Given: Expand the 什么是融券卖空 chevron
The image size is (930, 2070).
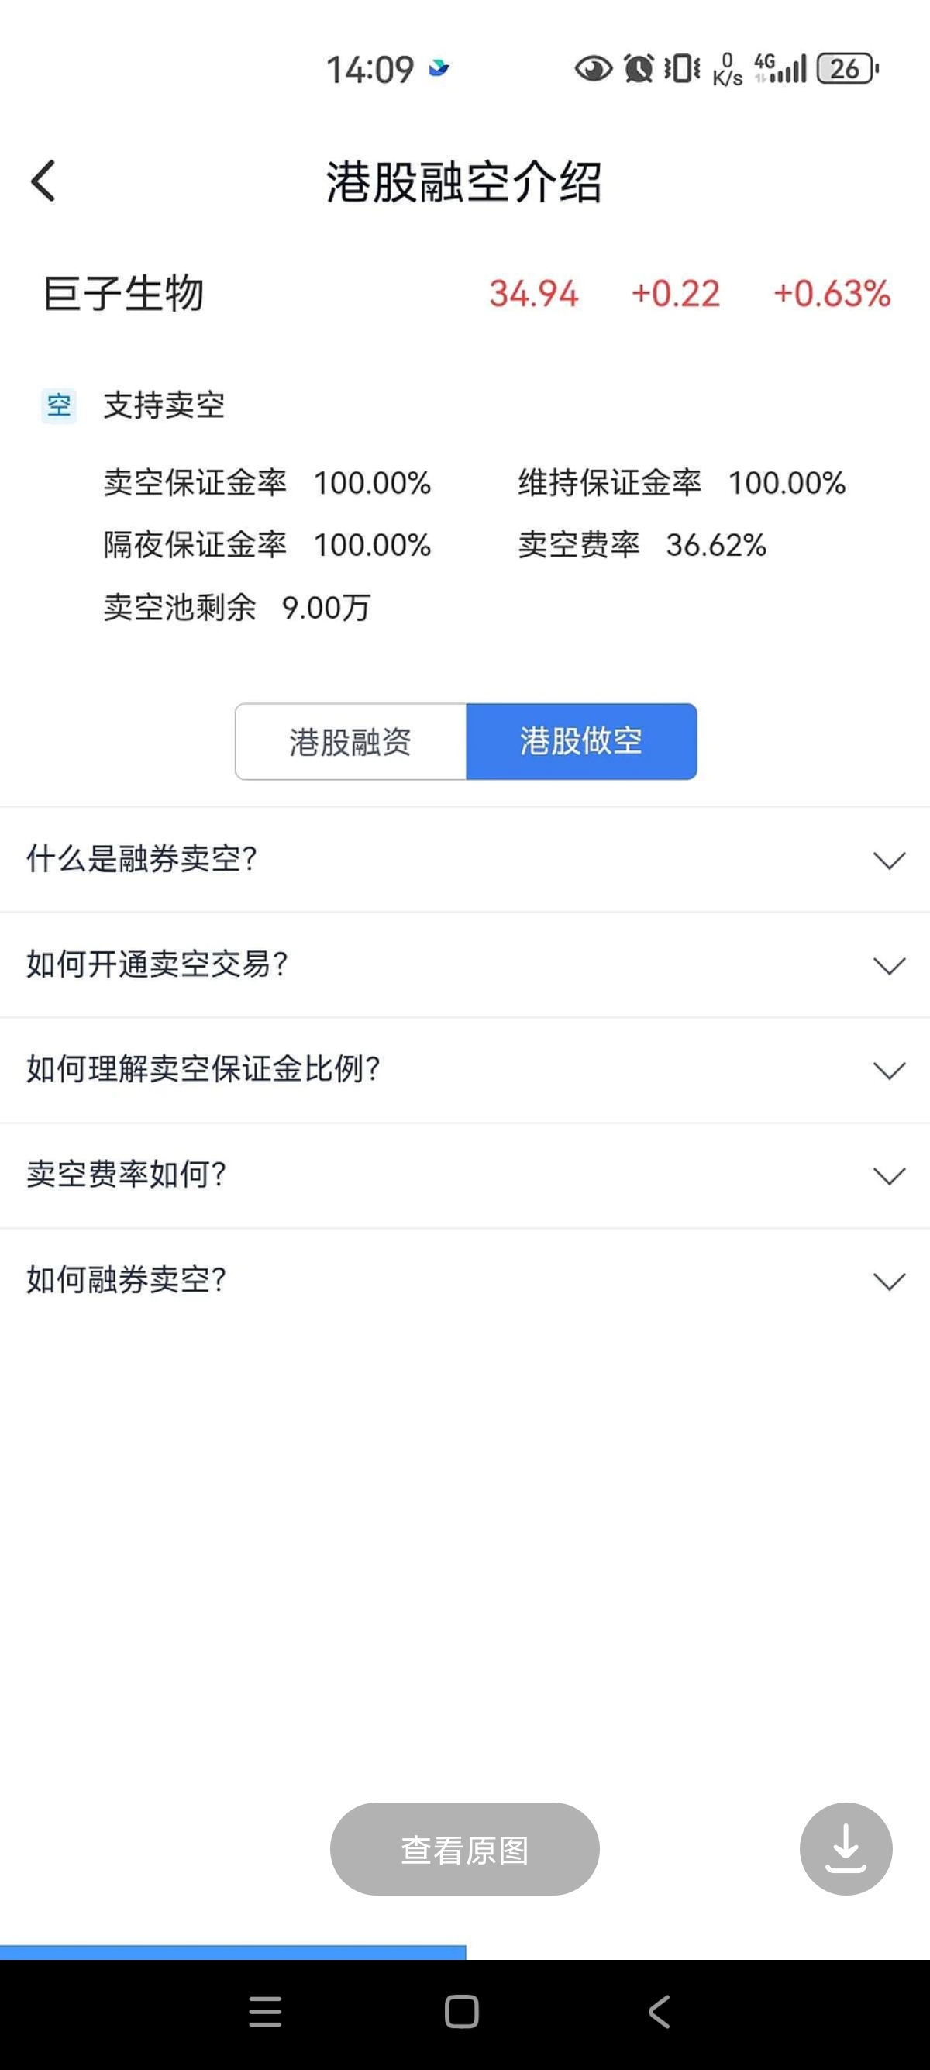Looking at the screenshot, I should 889,860.
